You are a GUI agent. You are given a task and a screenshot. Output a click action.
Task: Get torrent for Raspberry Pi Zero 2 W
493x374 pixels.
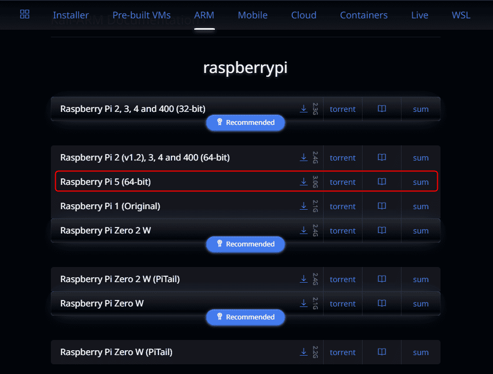pyautogui.click(x=343, y=230)
